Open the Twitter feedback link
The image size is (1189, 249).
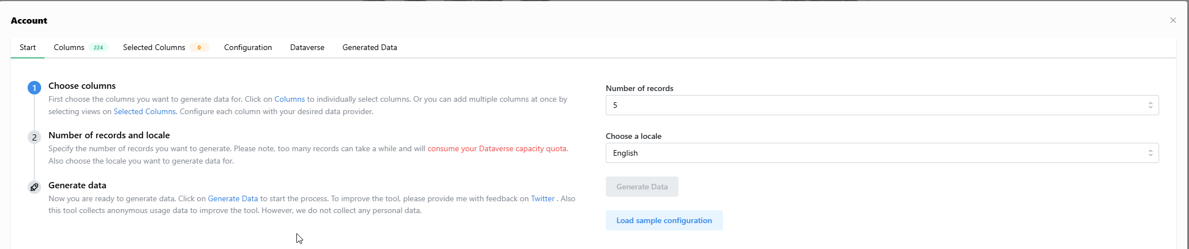[543, 198]
